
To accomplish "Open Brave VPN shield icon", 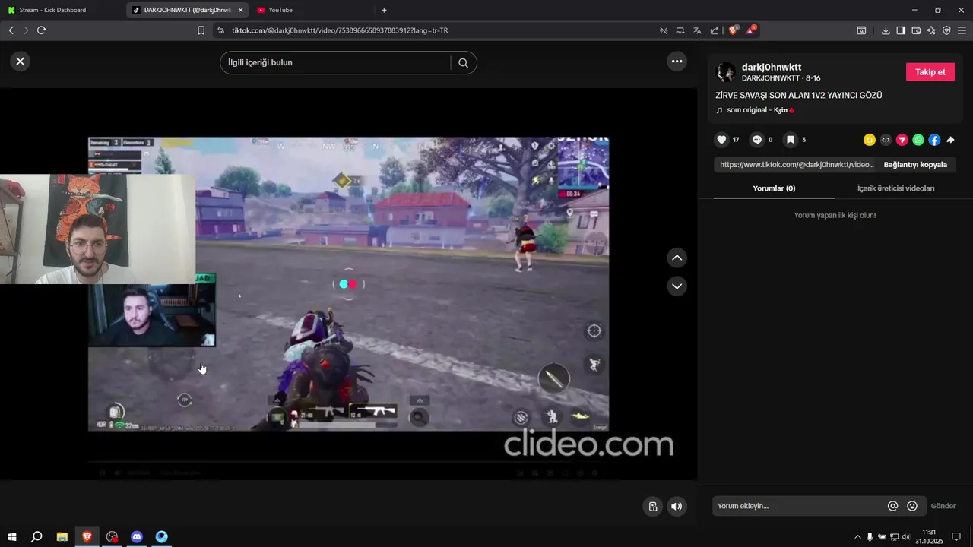I will [x=946, y=30].
